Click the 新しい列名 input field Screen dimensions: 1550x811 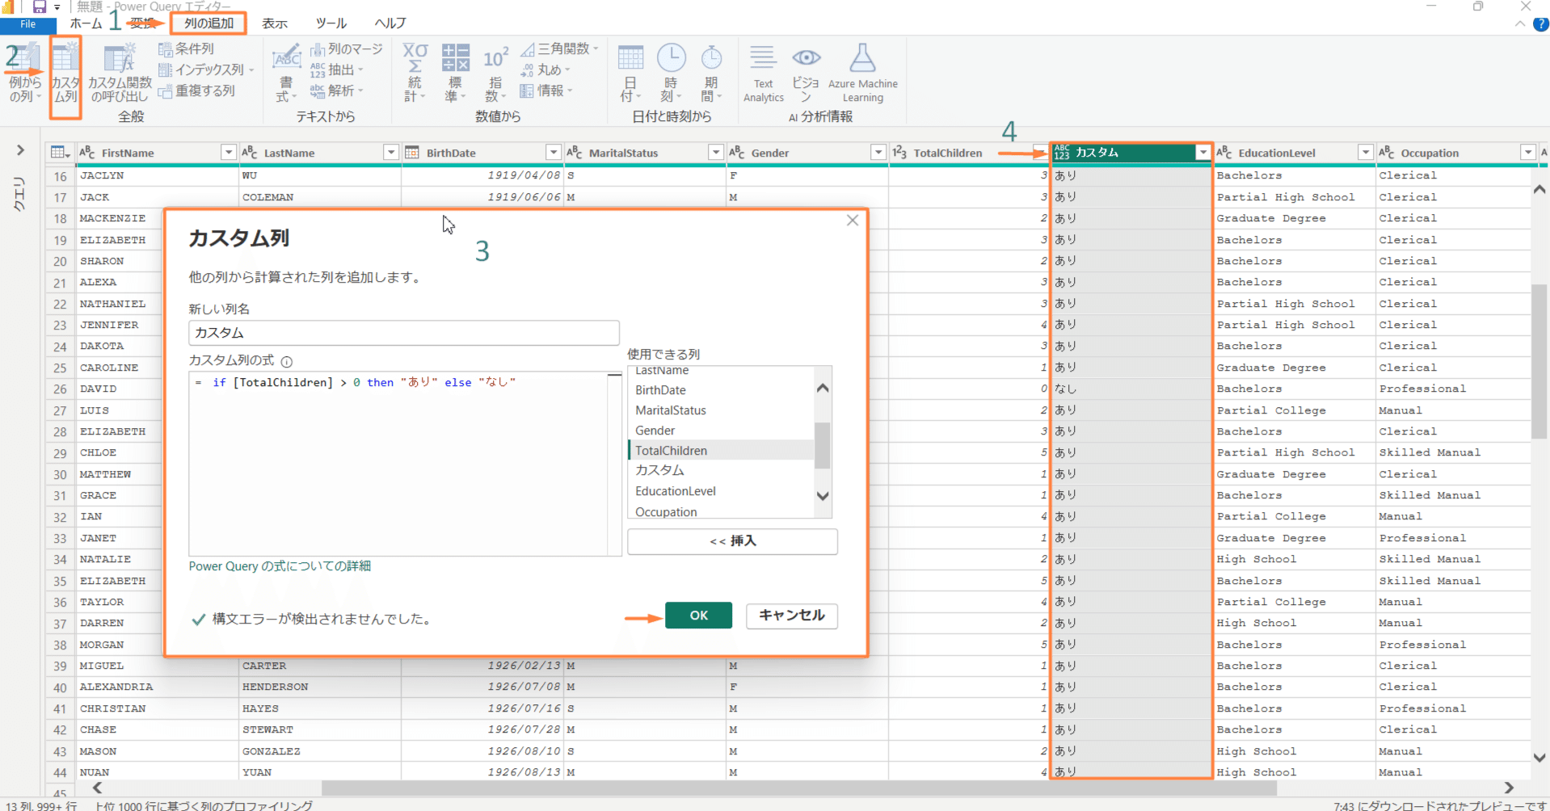pyautogui.click(x=403, y=332)
